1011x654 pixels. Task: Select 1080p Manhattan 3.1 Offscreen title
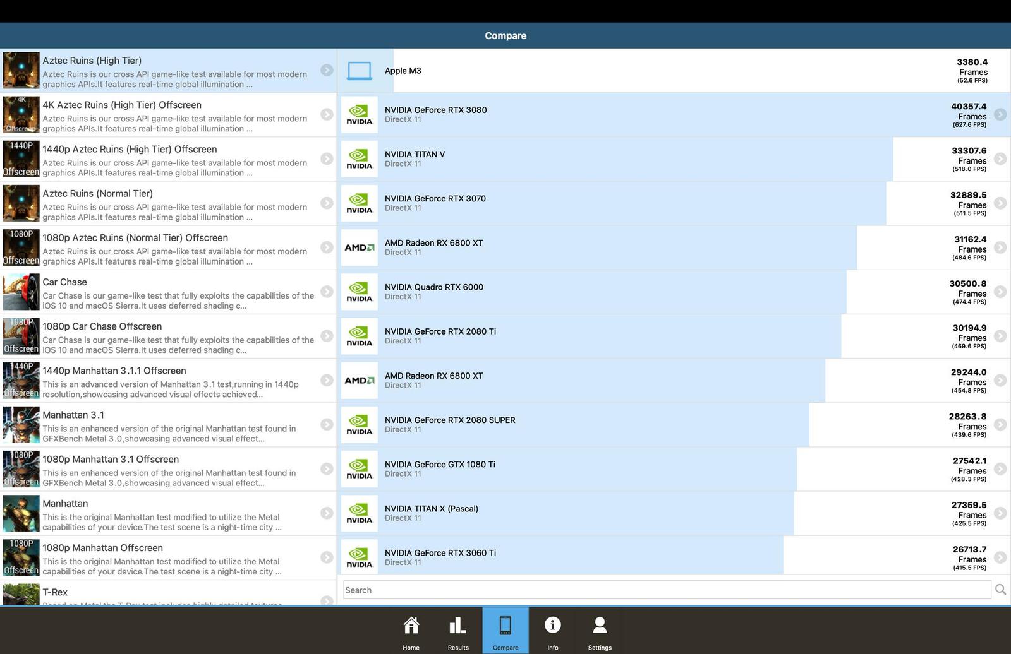click(111, 459)
